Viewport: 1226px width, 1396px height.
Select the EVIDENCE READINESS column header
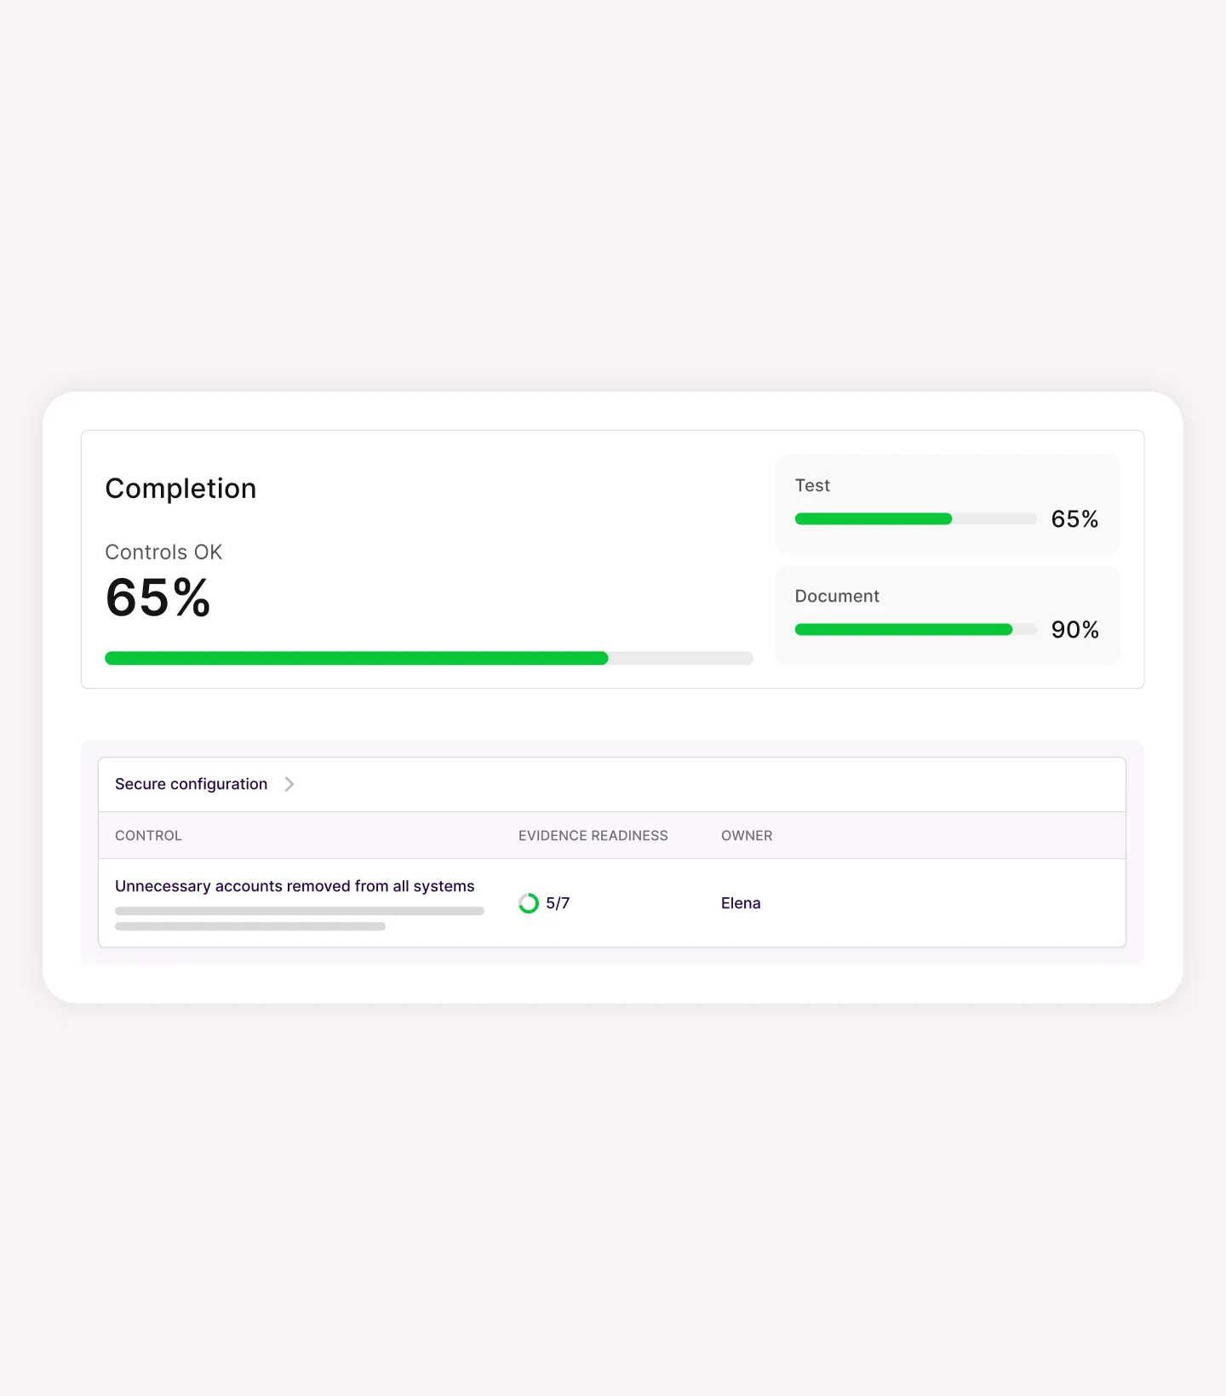593,835
